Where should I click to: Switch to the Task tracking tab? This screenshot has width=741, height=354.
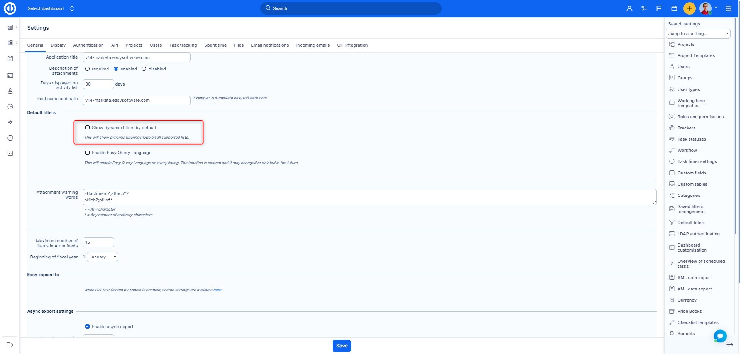[183, 45]
